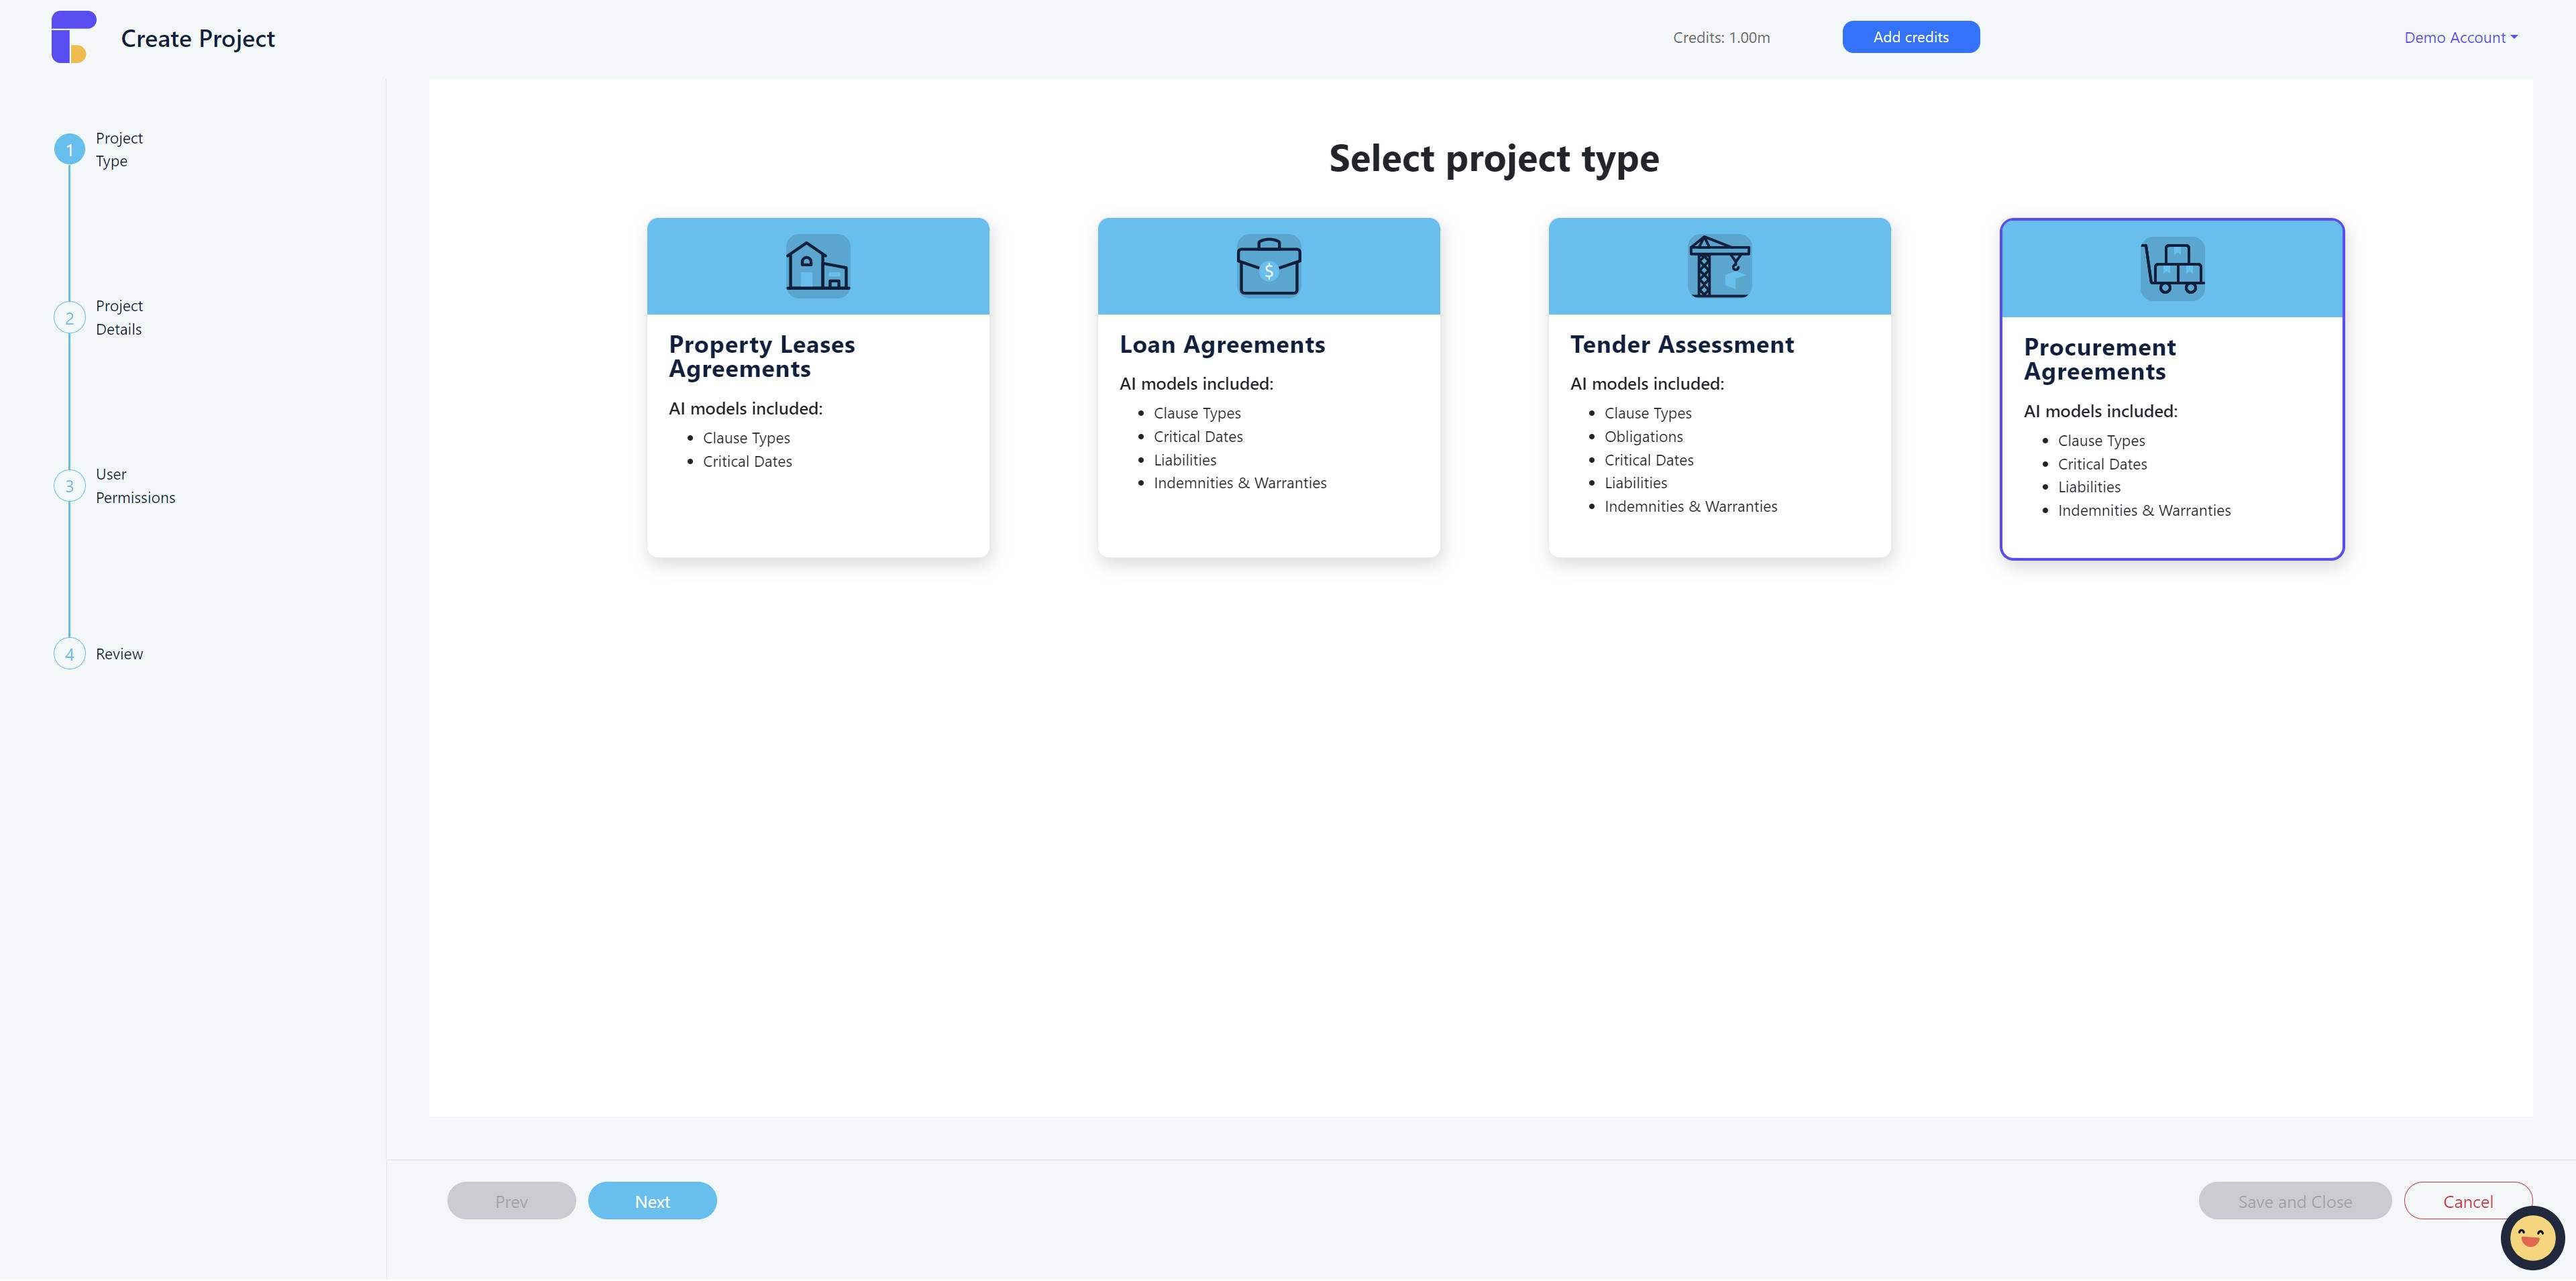Select step 4 circle Review
Image resolution: width=2576 pixels, height=1281 pixels.
[x=69, y=654]
